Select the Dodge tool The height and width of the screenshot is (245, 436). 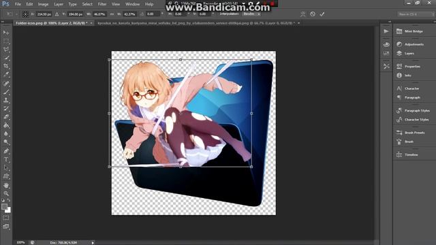pyautogui.click(x=6, y=142)
